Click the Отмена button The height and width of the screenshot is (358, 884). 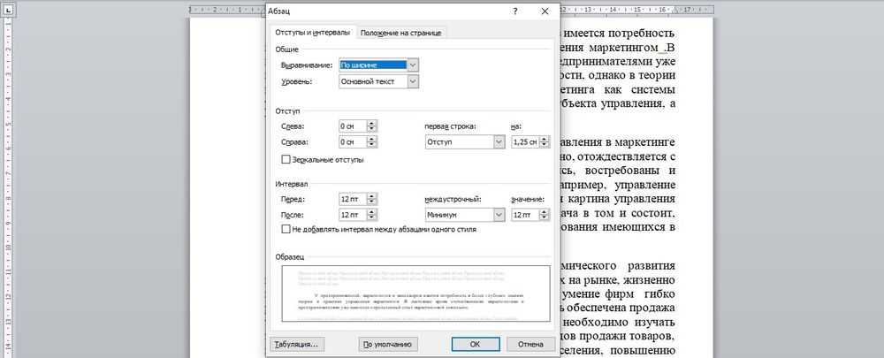point(530,343)
